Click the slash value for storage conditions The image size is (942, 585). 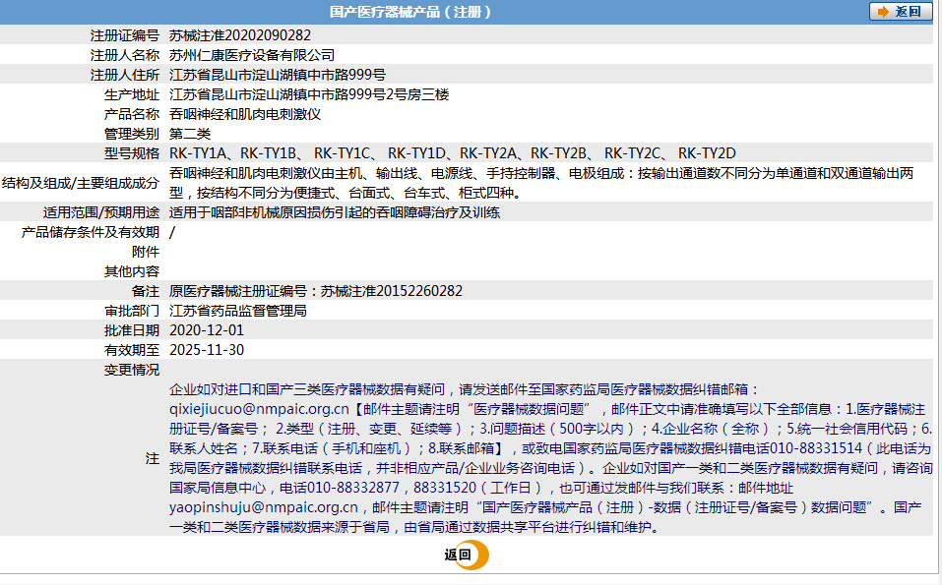click(x=172, y=232)
